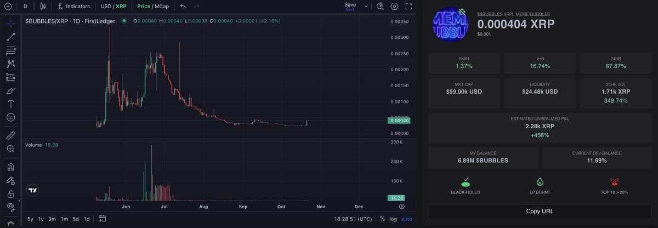Click the Meme Bubbles token logo
The width and height of the screenshot is (658, 228).
click(x=450, y=24)
